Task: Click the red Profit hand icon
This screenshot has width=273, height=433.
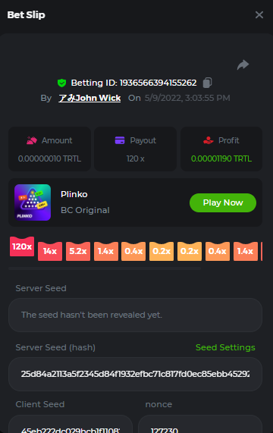Action: point(209,140)
